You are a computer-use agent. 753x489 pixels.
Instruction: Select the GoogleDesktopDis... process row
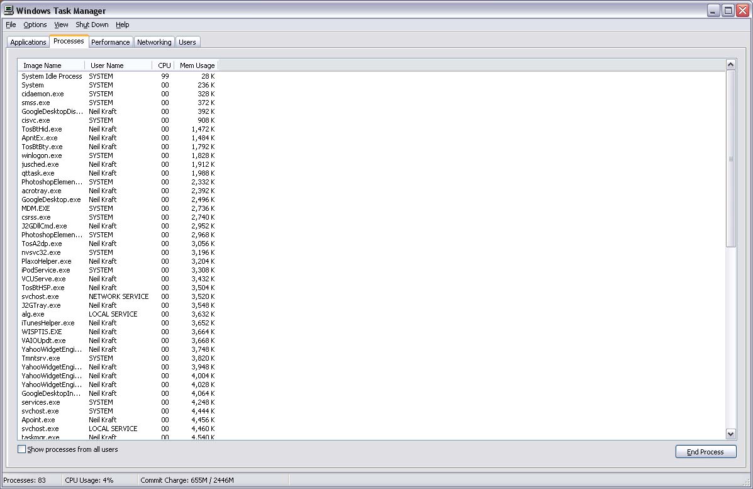click(x=118, y=111)
